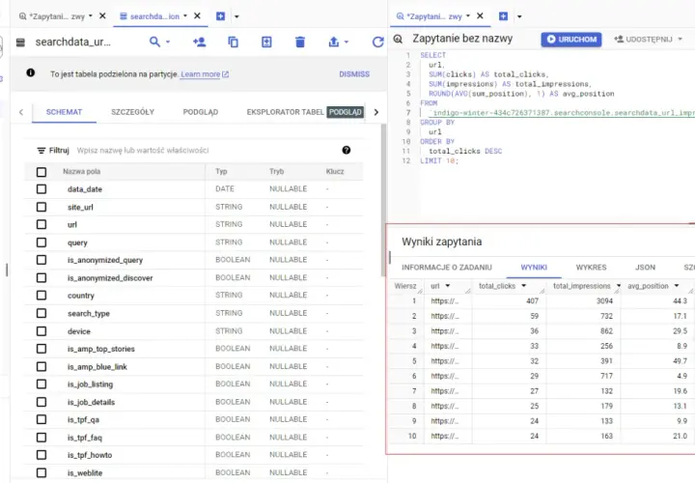
Task: Delete table using the trash icon
Action: coord(300,42)
